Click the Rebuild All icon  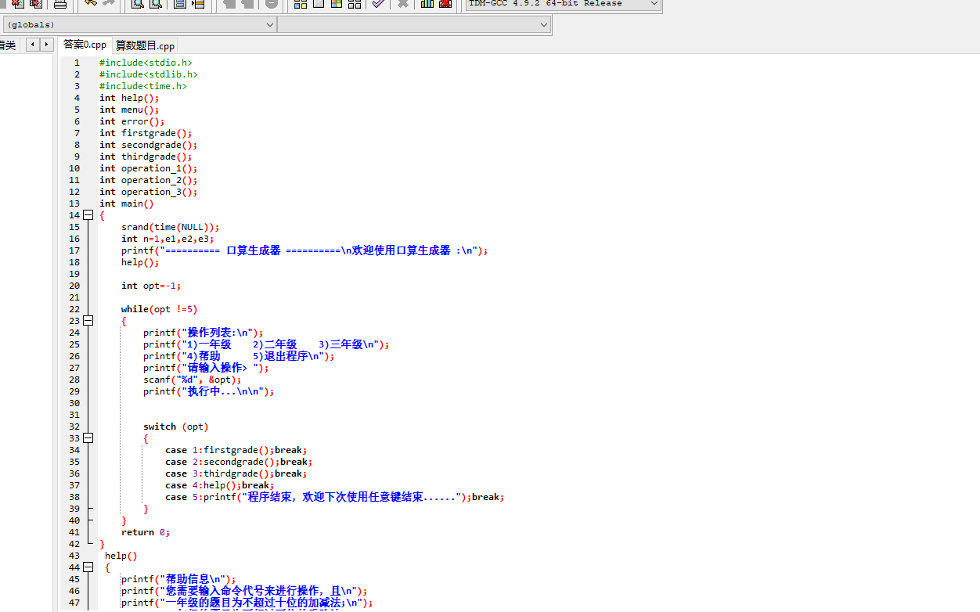click(355, 4)
